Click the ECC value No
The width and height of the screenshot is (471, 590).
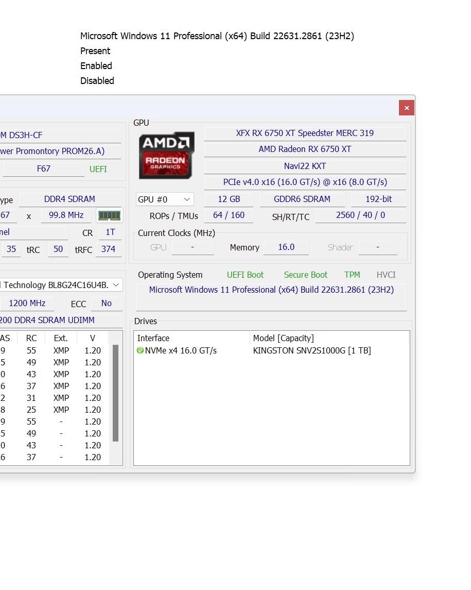(x=107, y=304)
